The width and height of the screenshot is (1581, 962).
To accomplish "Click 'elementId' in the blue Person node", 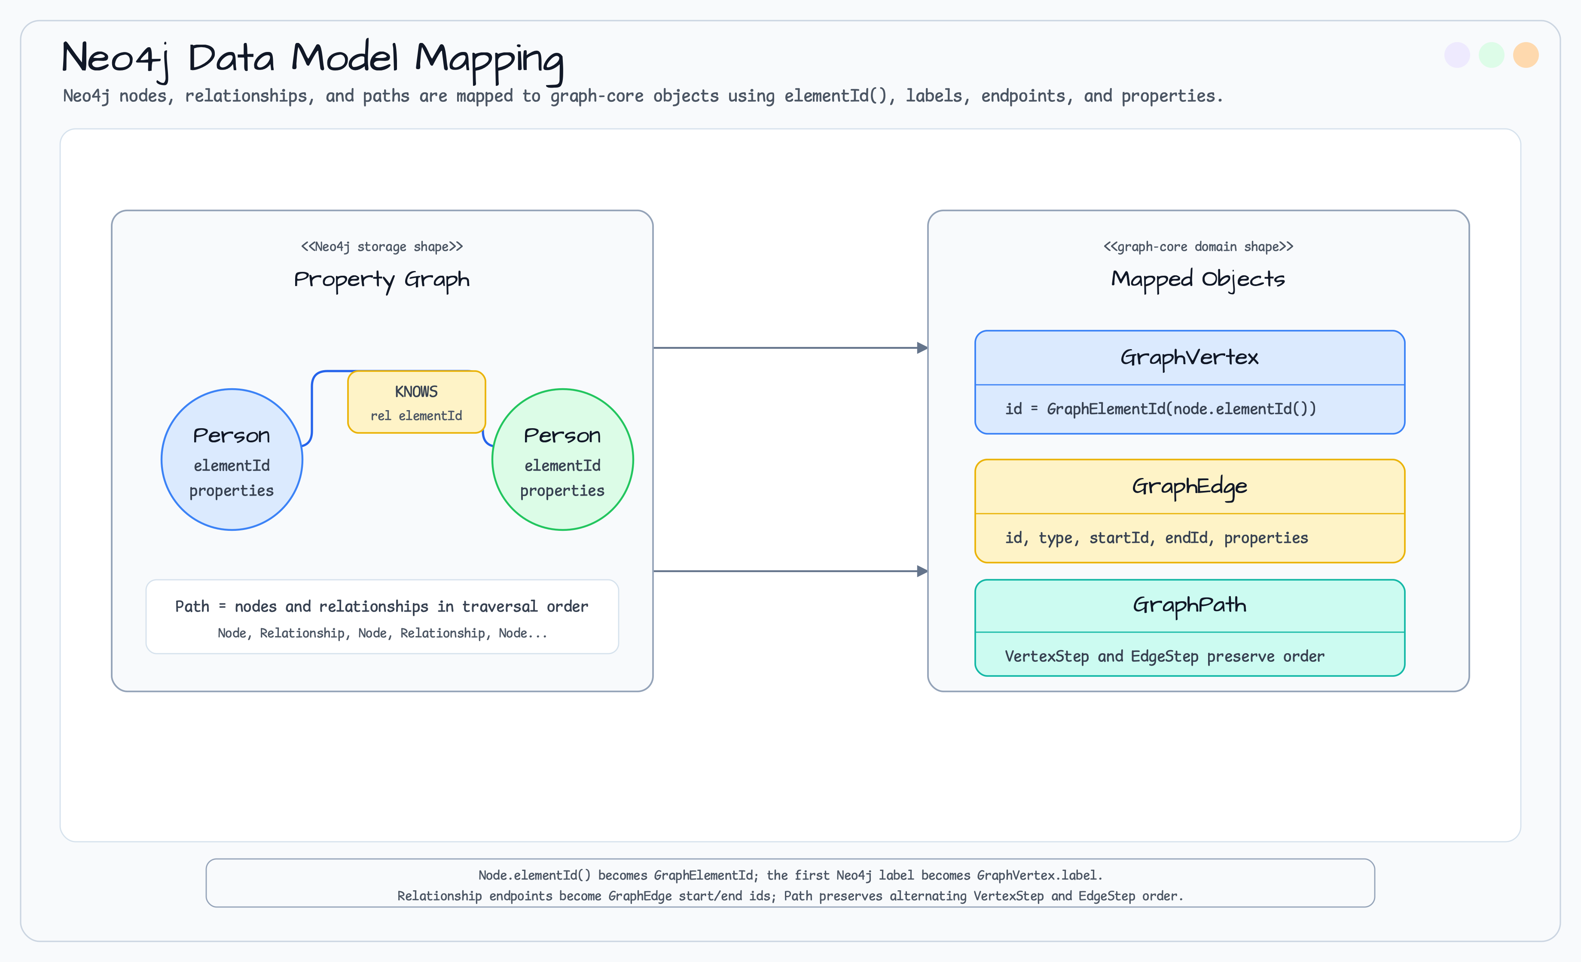I will [x=232, y=466].
